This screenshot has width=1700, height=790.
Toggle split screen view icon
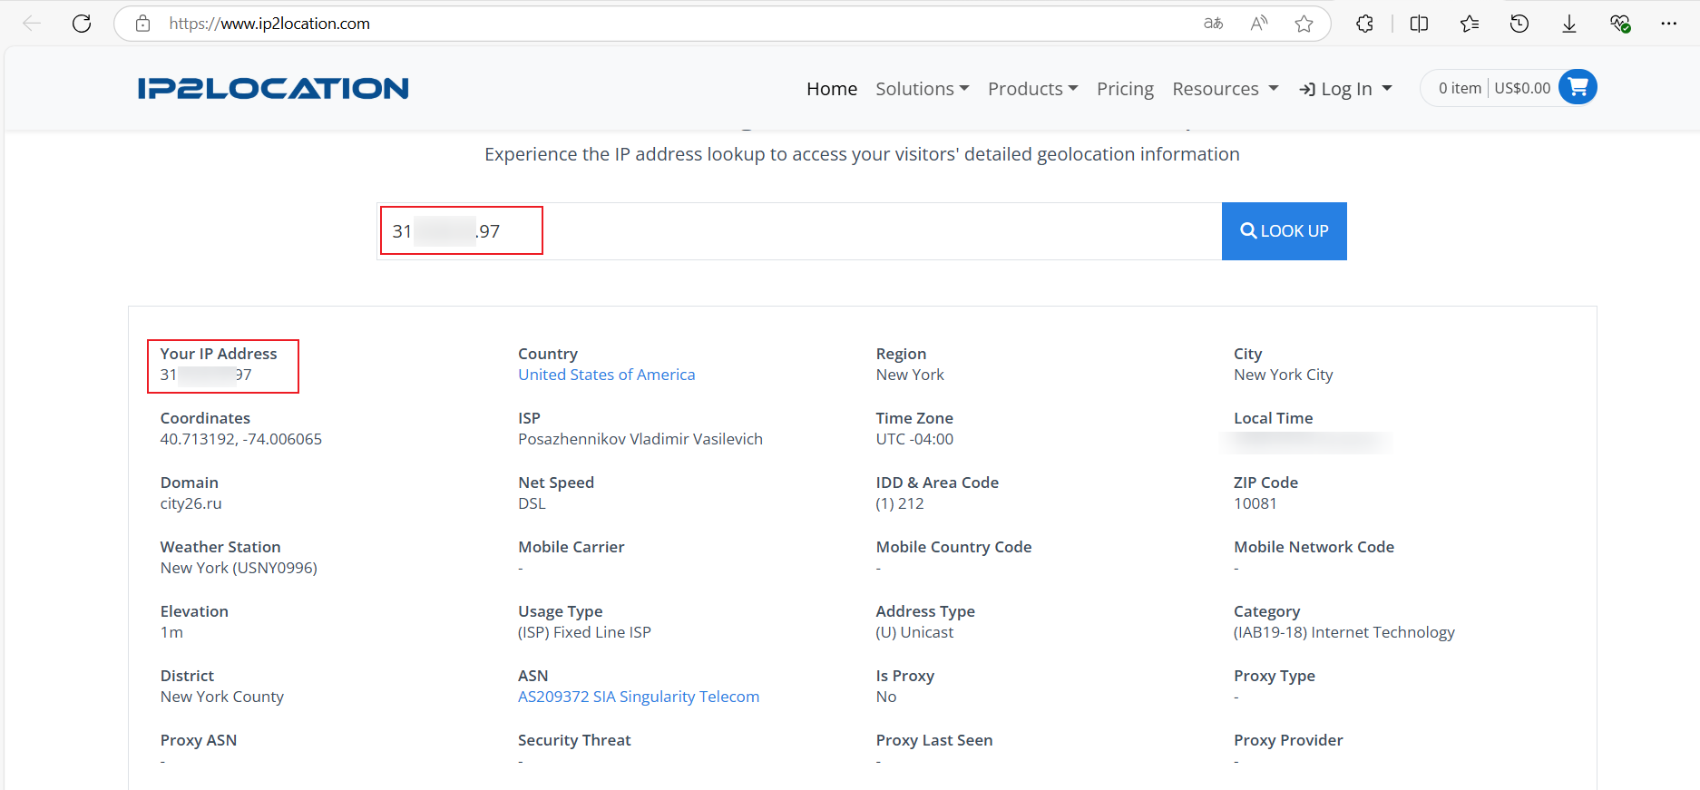coord(1419,24)
